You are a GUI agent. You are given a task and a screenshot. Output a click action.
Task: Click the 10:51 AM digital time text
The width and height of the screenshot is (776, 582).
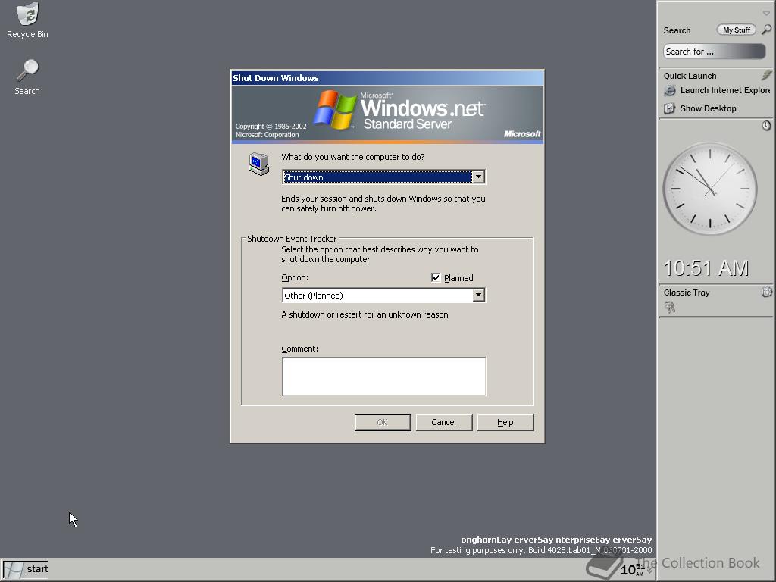(706, 268)
